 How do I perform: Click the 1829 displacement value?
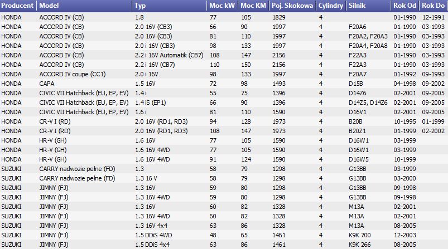[279, 17]
